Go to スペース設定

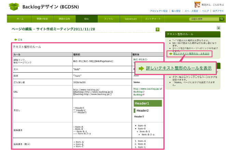pos(191,11)
